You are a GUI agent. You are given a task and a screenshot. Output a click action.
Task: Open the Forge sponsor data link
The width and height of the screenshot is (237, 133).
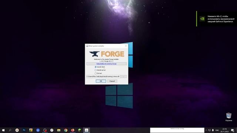coord(106,64)
